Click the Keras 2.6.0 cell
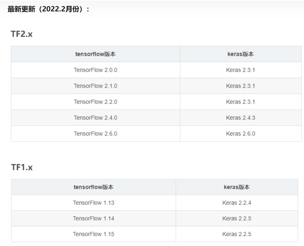The width and height of the screenshot is (304, 246). click(240, 134)
